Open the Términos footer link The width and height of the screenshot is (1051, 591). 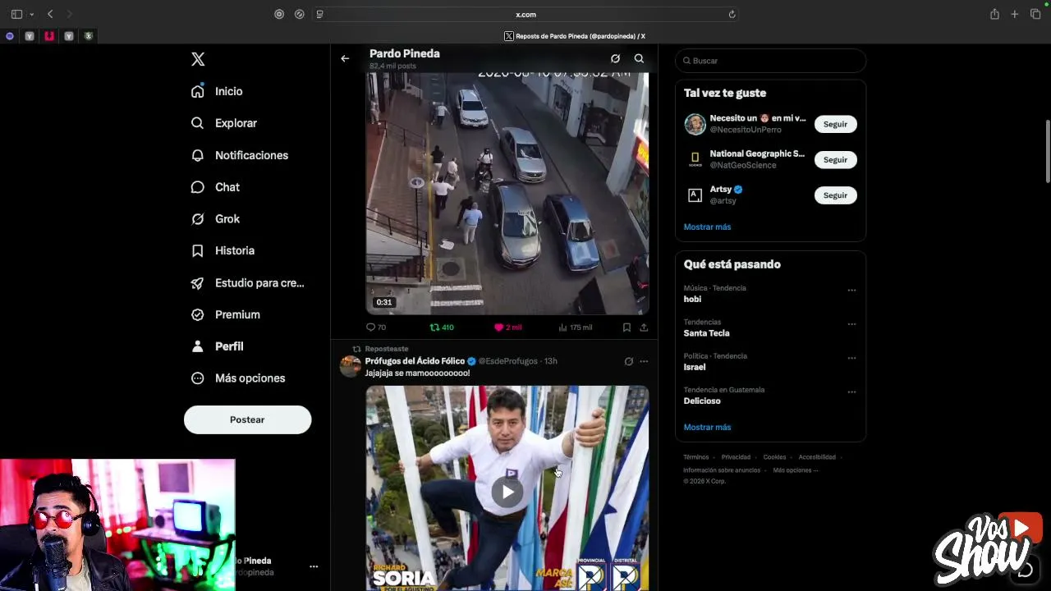pyautogui.click(x=695, y=457)
